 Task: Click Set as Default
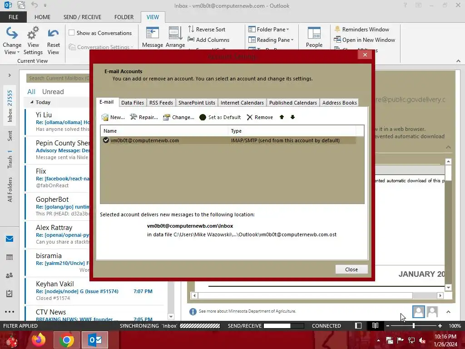click(220, 117)
